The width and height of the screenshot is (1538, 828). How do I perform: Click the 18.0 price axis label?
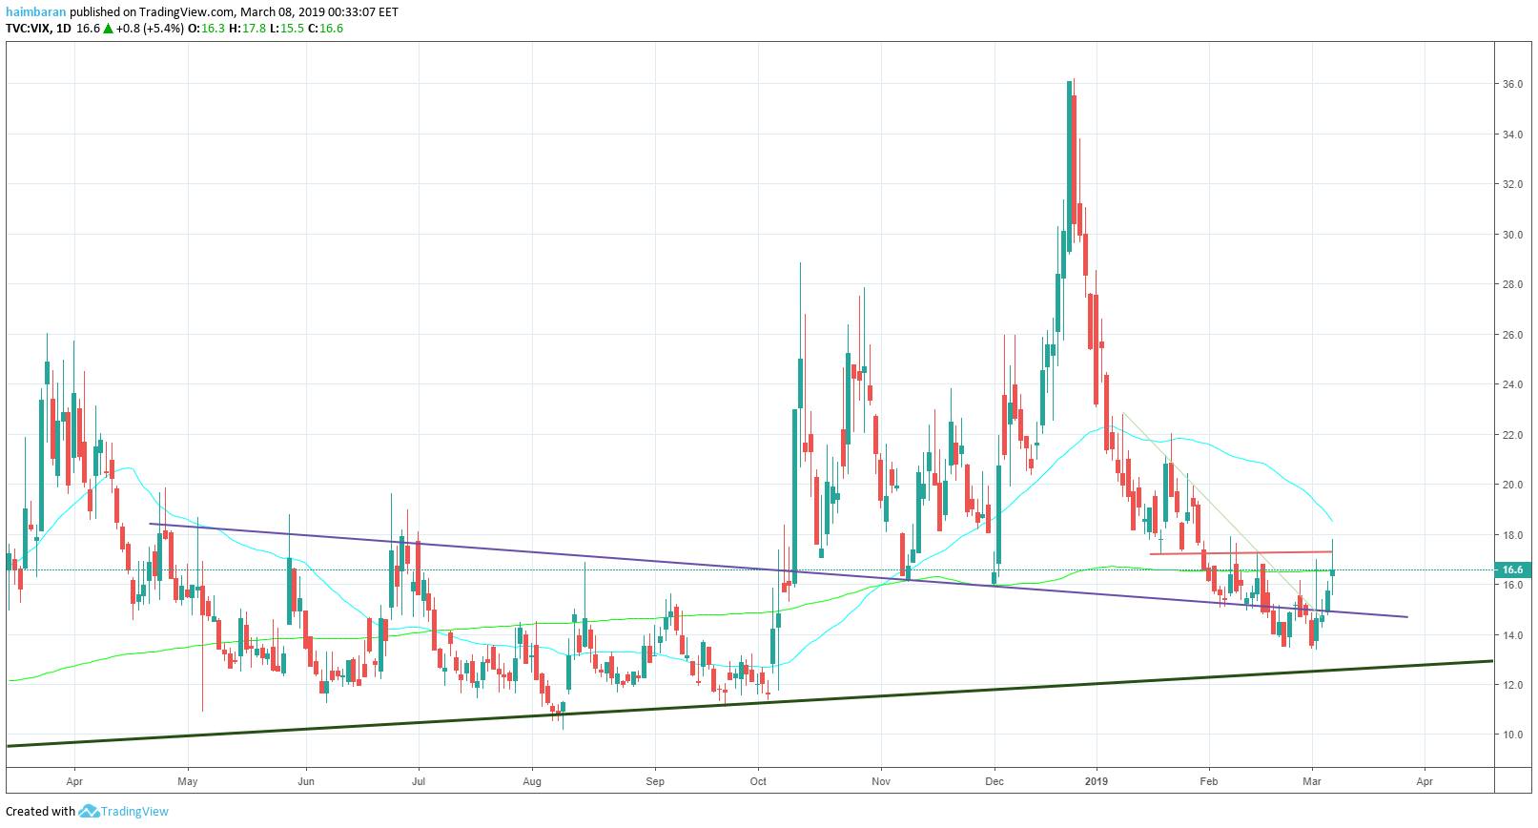click(1512, 535)
